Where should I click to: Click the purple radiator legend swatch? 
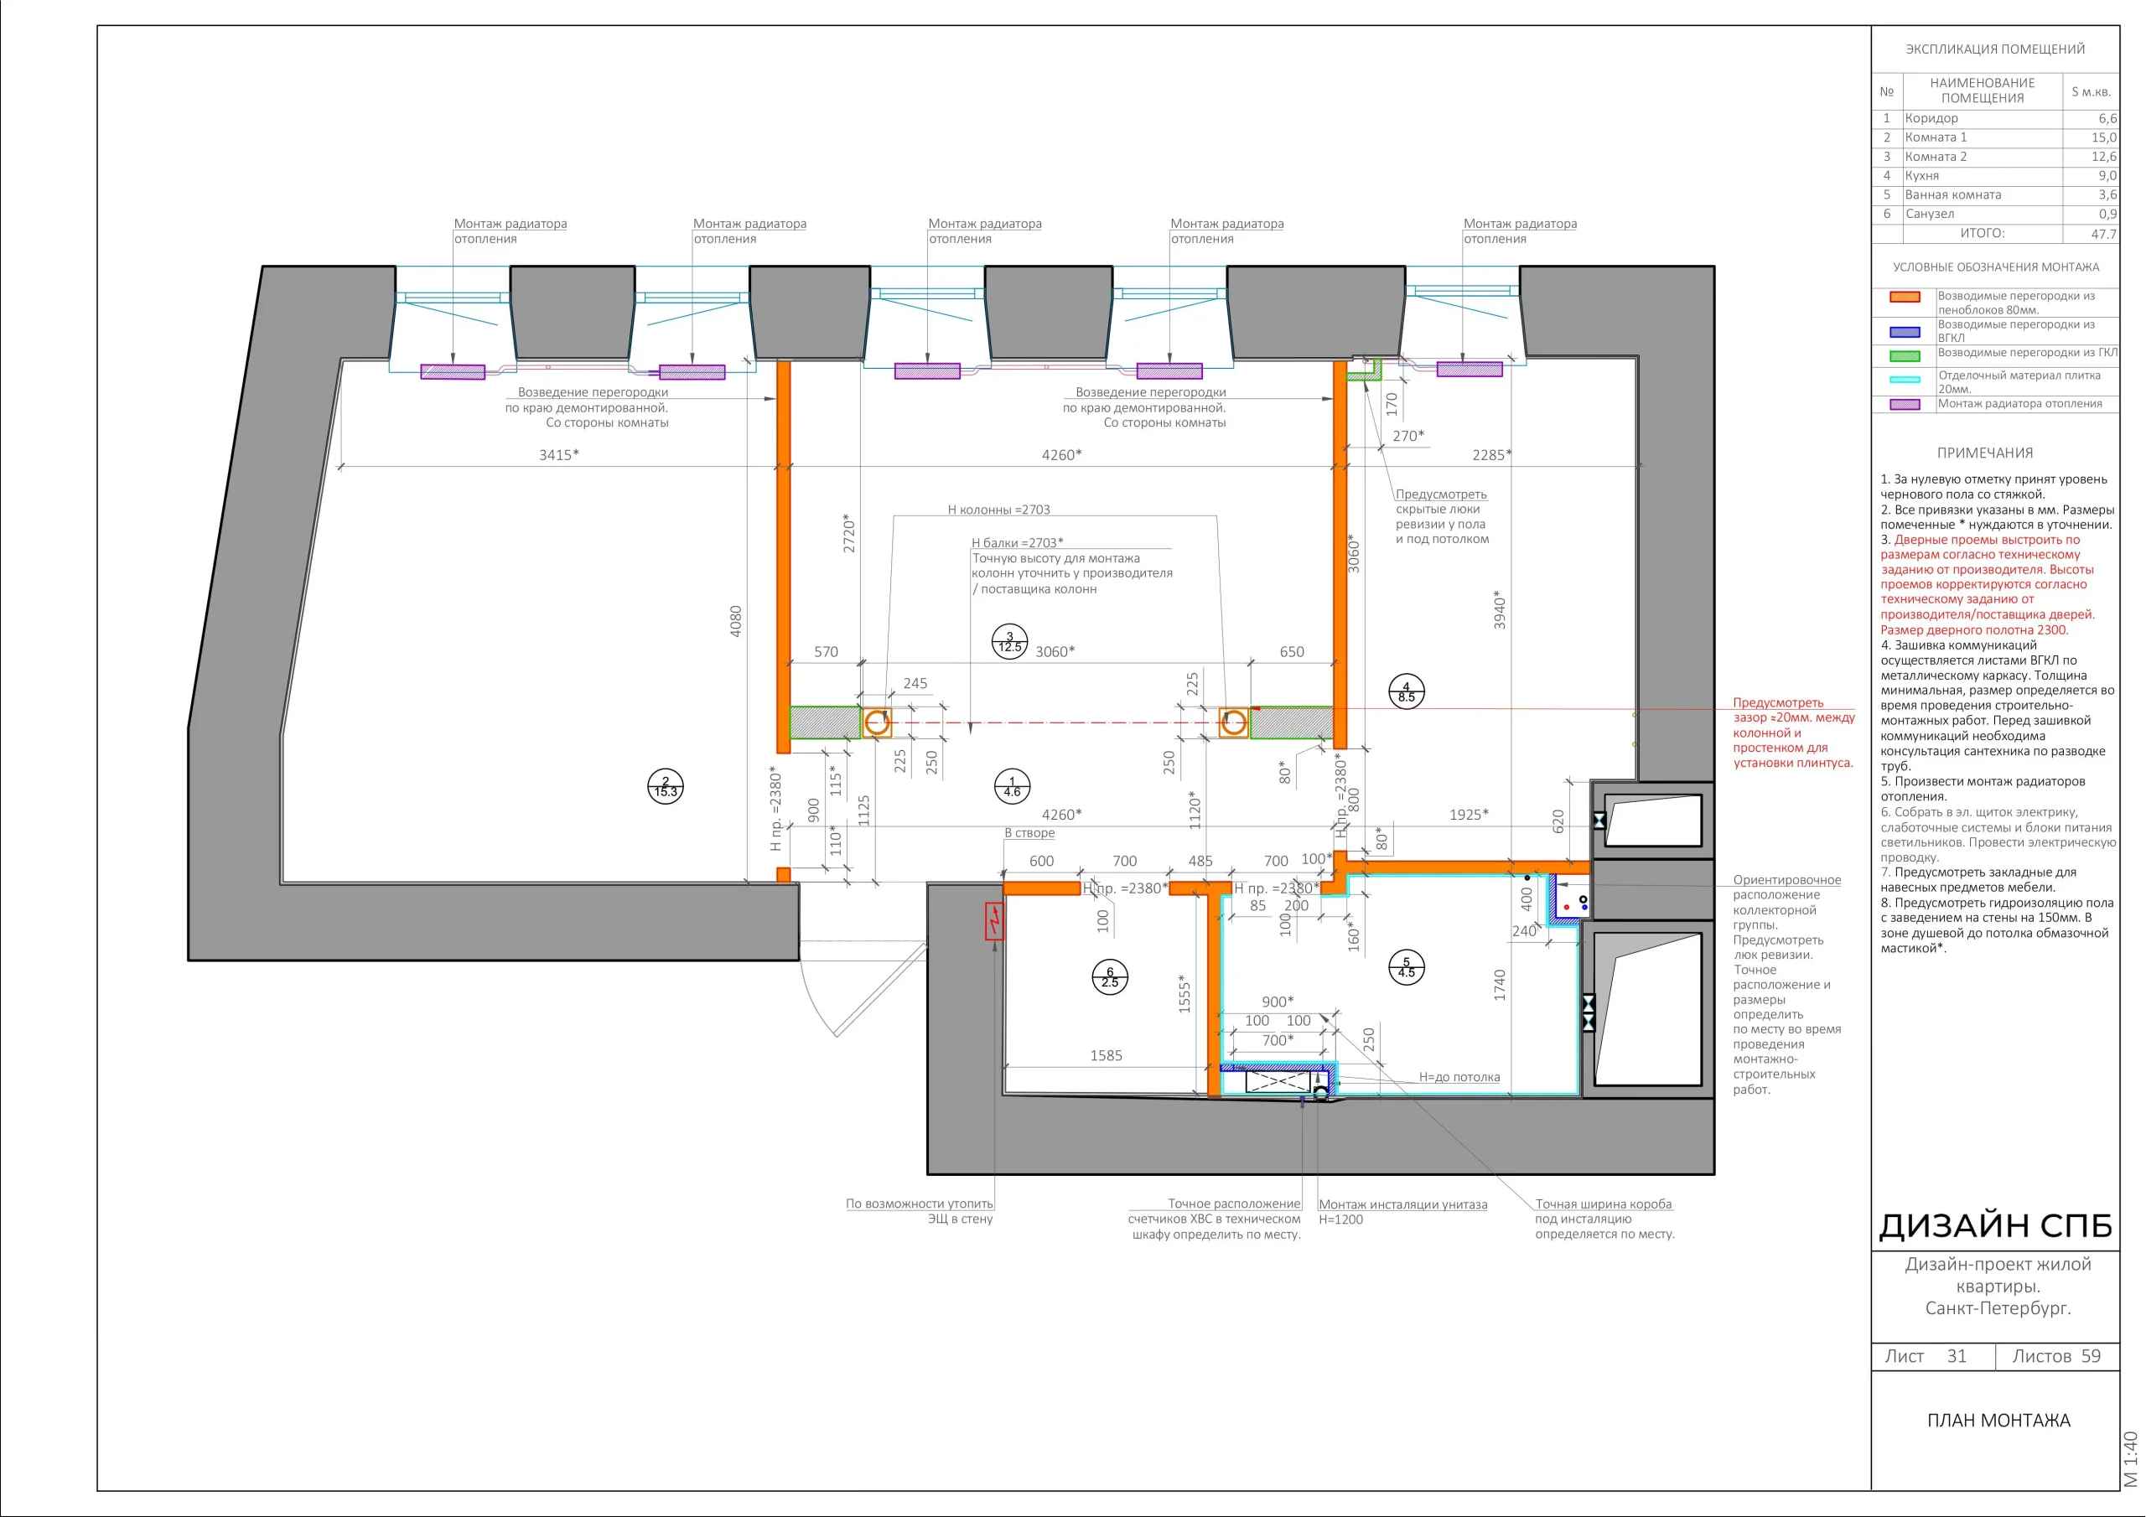(x=1905, y=405)
